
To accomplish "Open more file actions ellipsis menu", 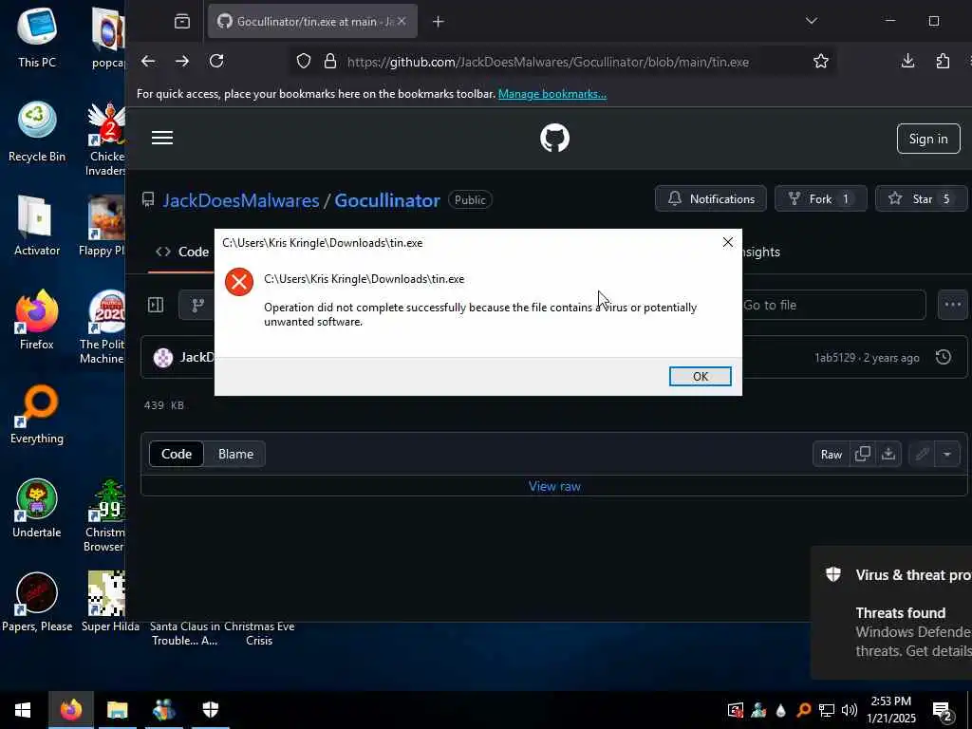I will point(953,305).
